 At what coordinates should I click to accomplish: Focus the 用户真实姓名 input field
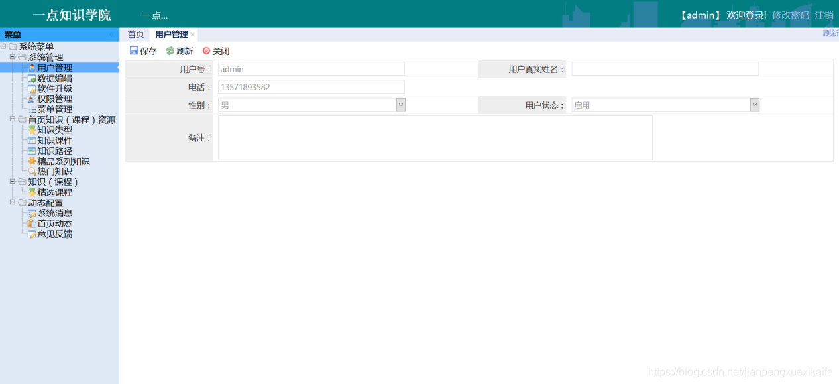(665, 69)
